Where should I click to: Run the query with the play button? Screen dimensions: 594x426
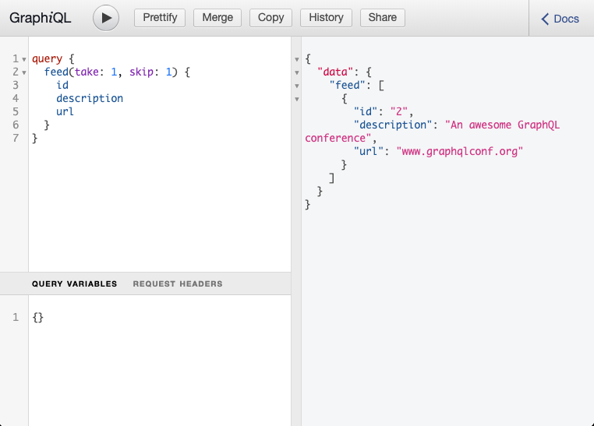(x=106, y=18)
